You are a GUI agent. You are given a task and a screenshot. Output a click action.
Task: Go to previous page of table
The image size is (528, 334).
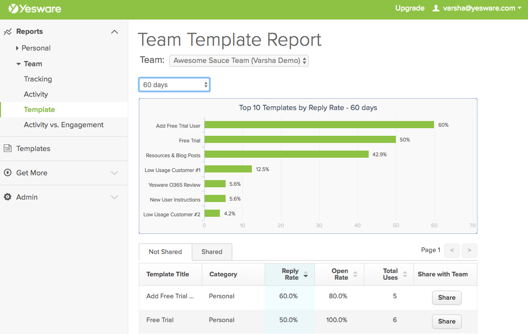coord(452,250)
